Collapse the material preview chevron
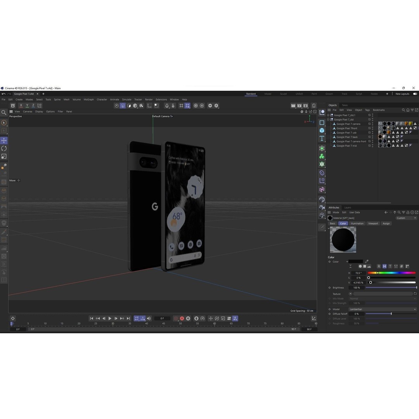419x419 pixels. tap(329, 228)
